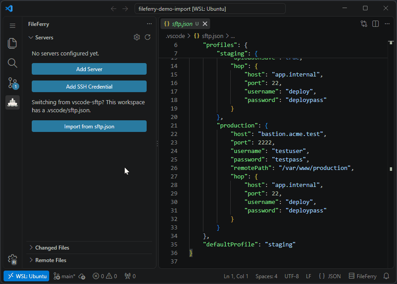Viewport: 397px width, 284px height.
Task: Open Servers settings gear icon
Action: (x=137, y=37)
